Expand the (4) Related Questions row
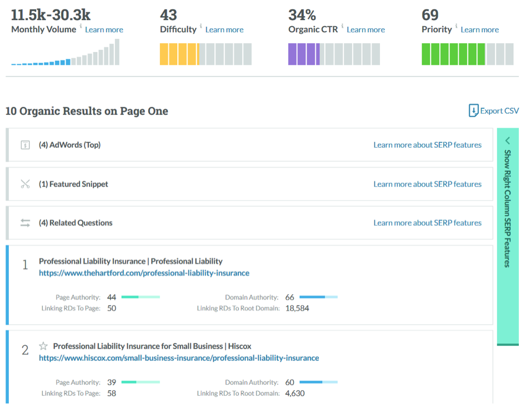 click(x=75, y=223)
